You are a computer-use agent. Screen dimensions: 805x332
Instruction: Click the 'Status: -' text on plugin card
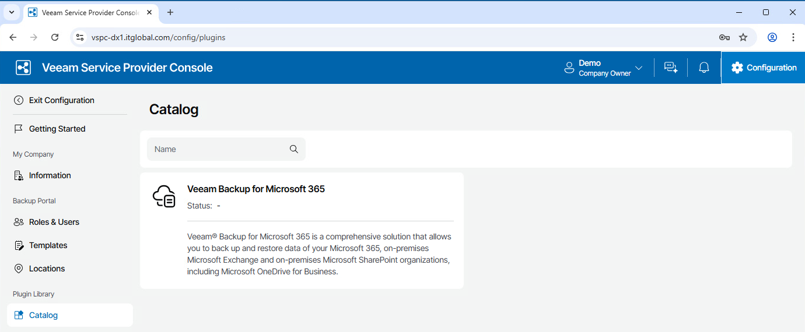click(x=204, y=206)
